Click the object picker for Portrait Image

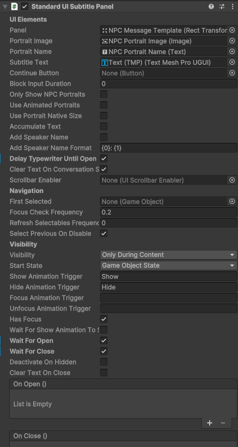(x=232, y=41)
